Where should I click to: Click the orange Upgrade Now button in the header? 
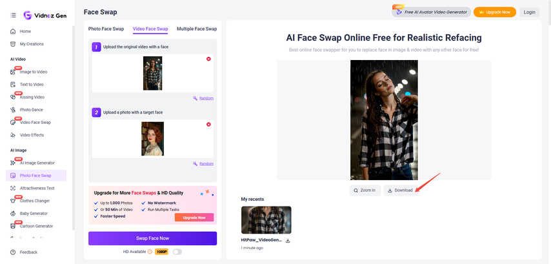[494, 12]
